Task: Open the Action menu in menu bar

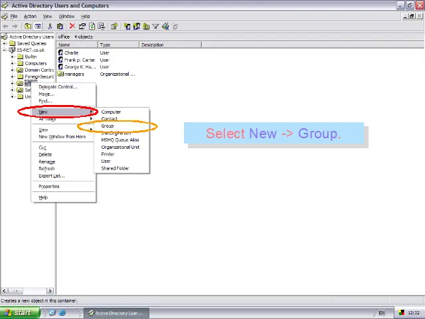Action: [x=30, y=16]
